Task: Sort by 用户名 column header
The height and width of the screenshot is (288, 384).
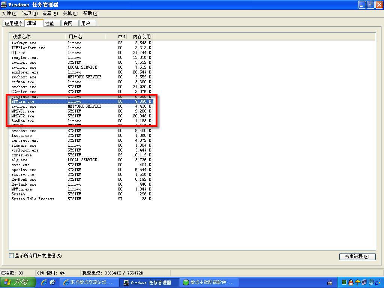Action: (x=85, y=36)
